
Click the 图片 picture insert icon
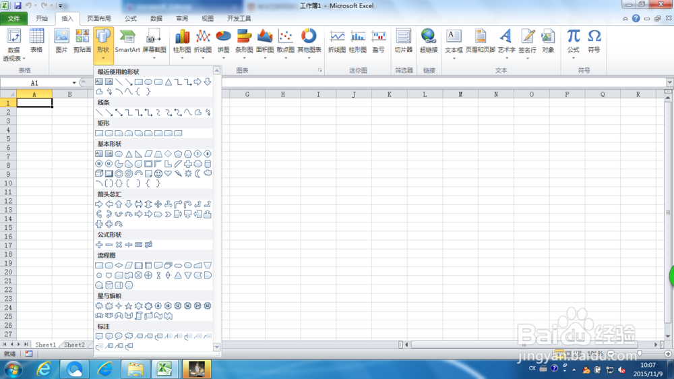click(x=61, y=41)
